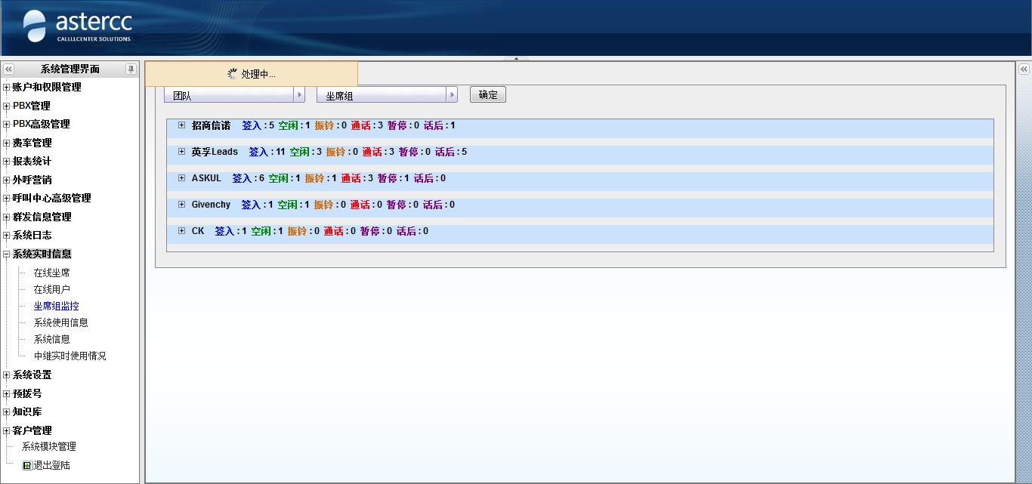Expand the CK agent group row
This screenshot has width=1032, height=484.
click(x=181, y=231)
